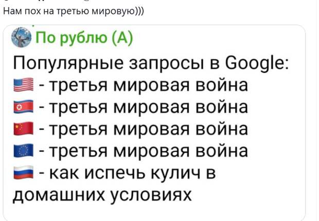Select третья мировая война beside China flag

(149, 129)
